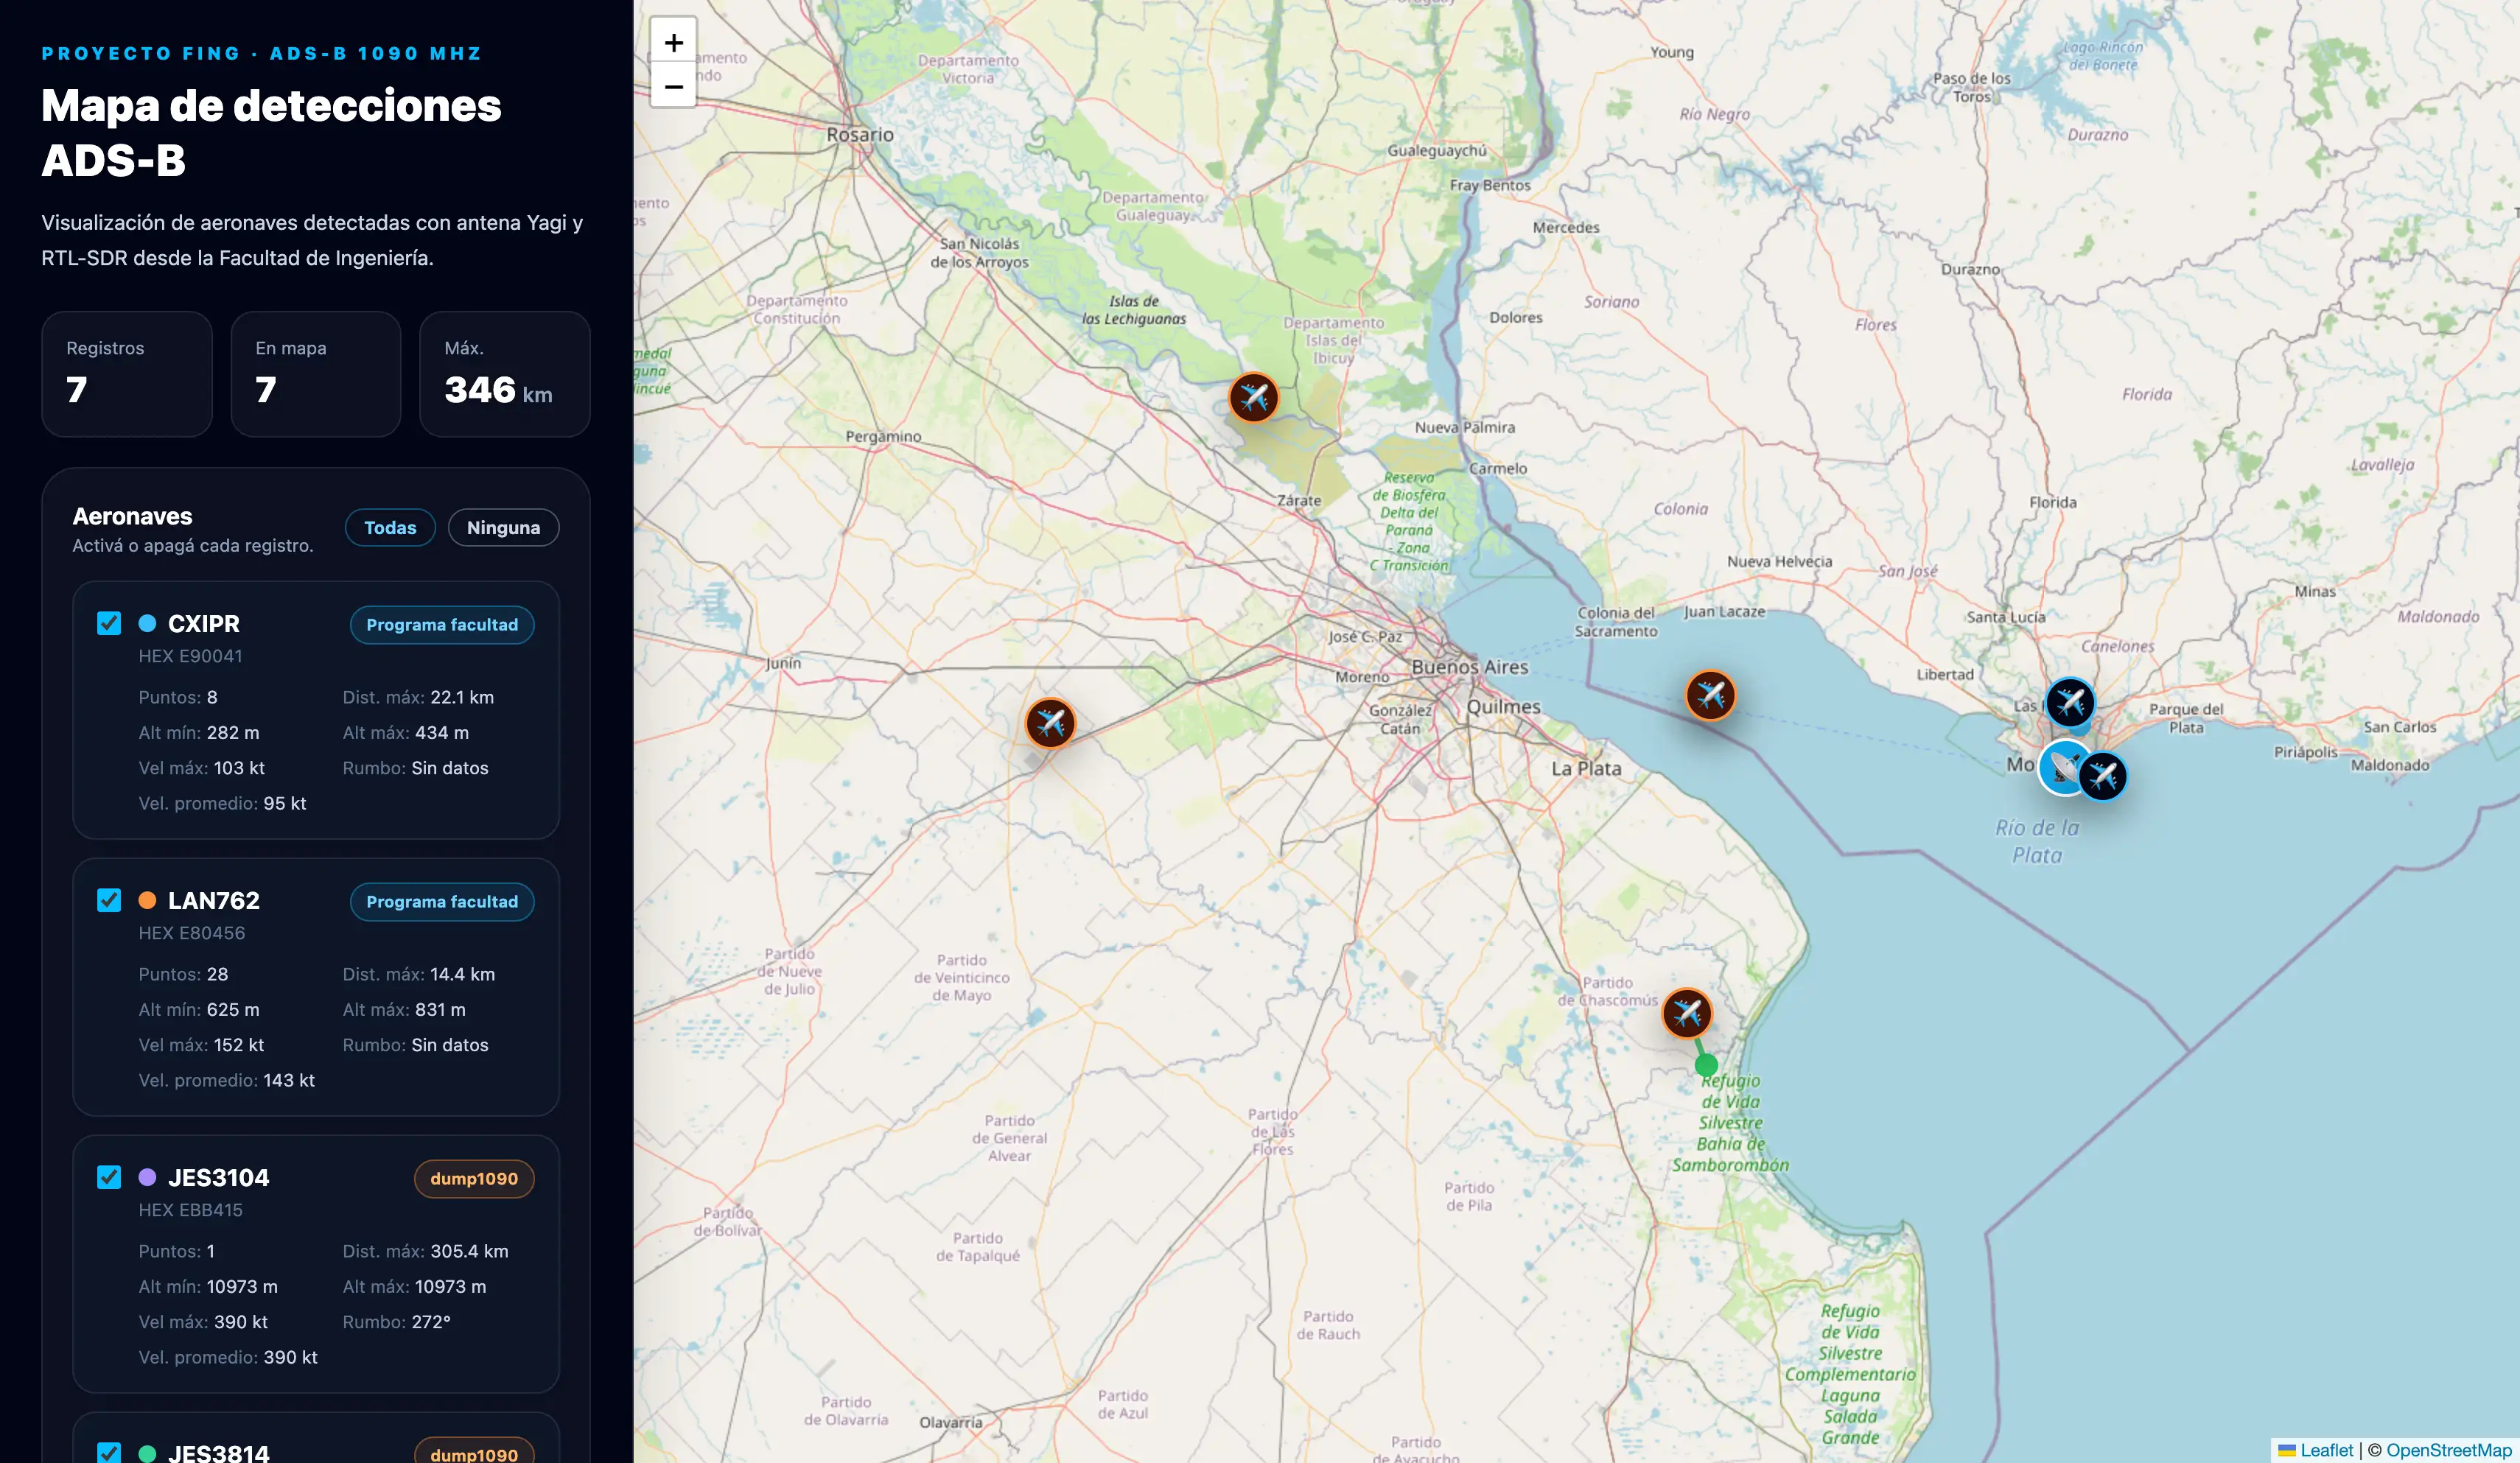Click the plane marker south of Colonia del Sacramento

[x=1710, y=694]
